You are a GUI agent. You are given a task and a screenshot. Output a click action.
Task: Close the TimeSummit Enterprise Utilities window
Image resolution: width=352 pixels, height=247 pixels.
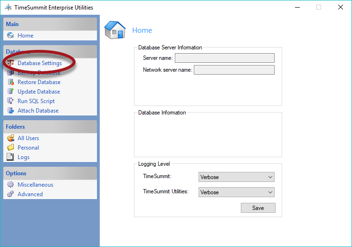(340, 7)
